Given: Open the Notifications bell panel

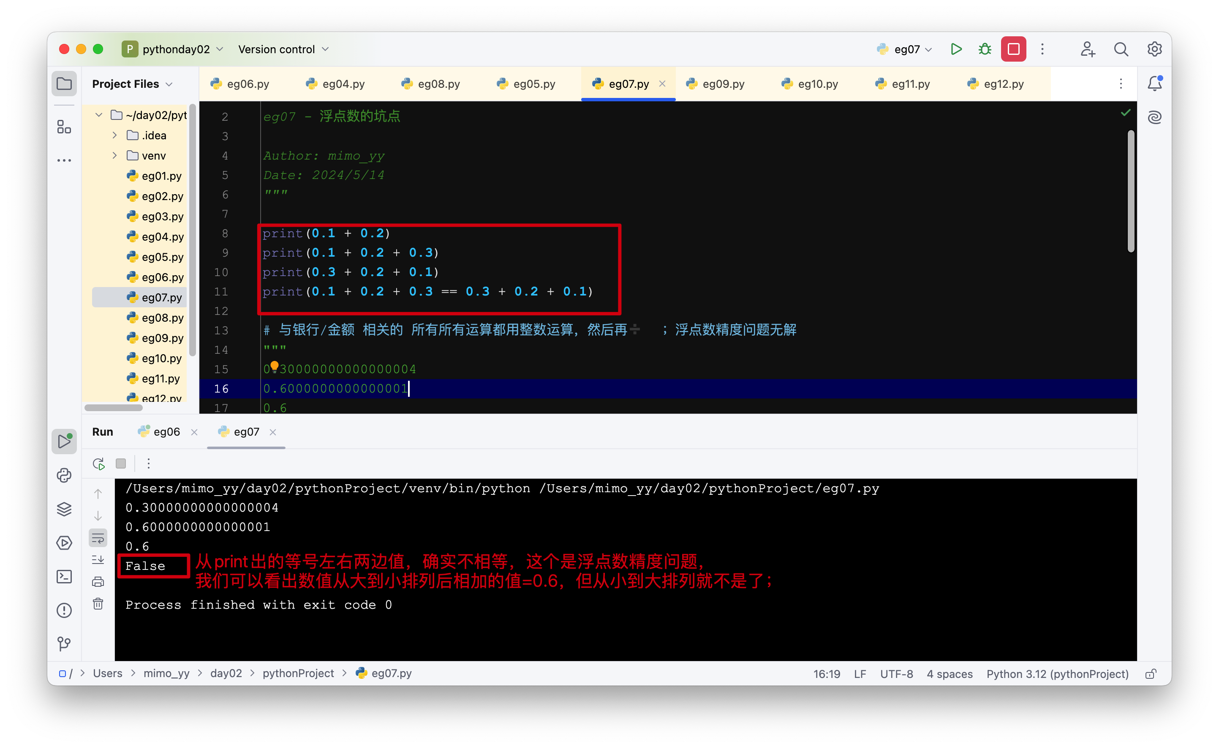Looking at the screenshot, I should tap(1155, 83).
